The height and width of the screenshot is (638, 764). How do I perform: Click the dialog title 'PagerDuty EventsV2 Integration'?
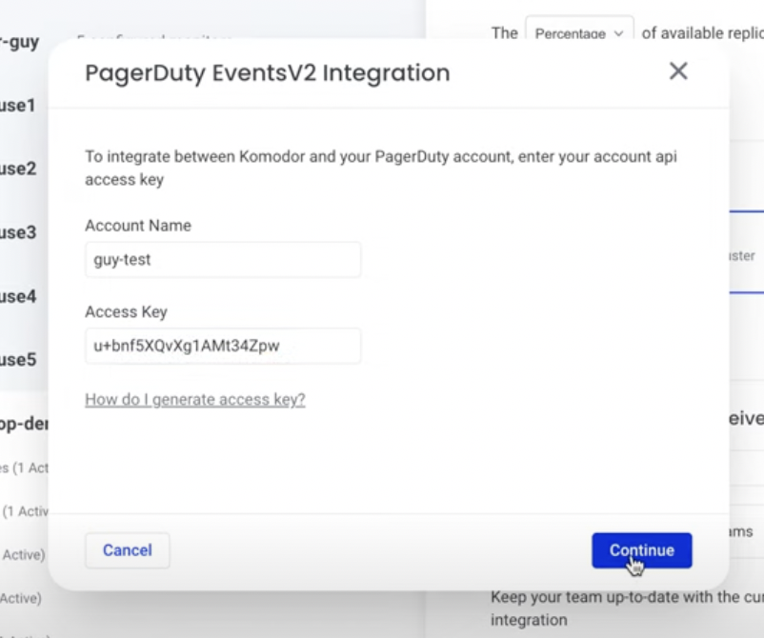pyautogui.click(x=268, y=73)
